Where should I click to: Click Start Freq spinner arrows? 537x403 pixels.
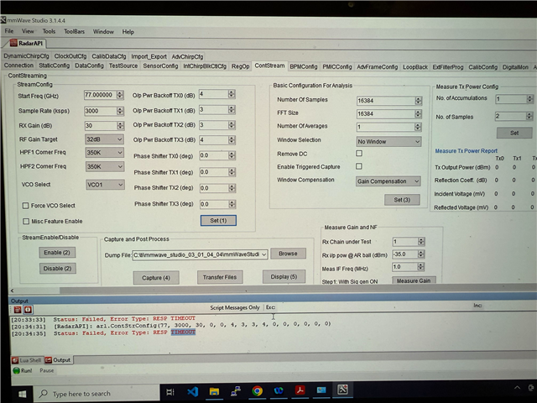pyautogui.click(x=120, y=95)
